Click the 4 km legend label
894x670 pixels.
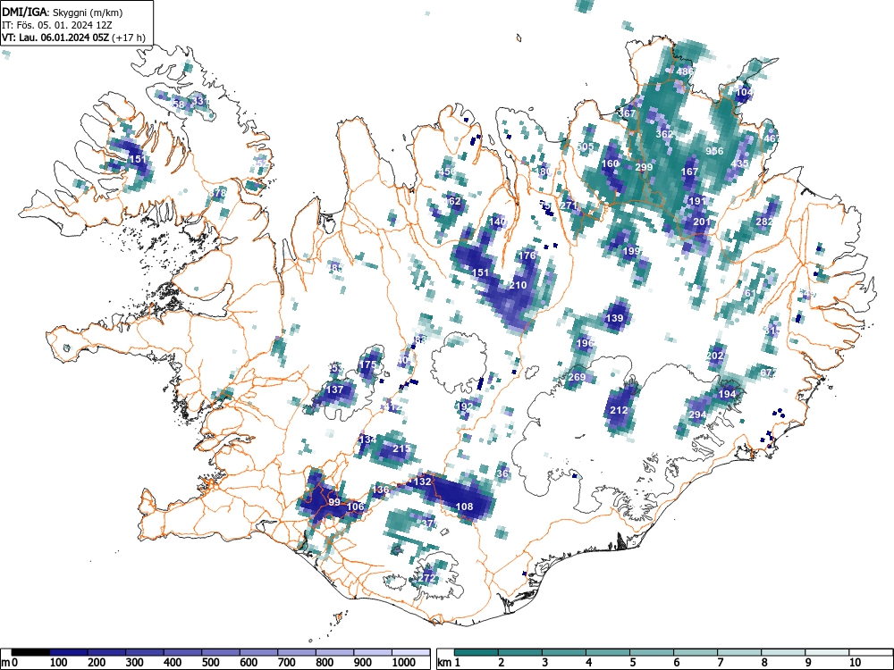(x=589, y=663)
